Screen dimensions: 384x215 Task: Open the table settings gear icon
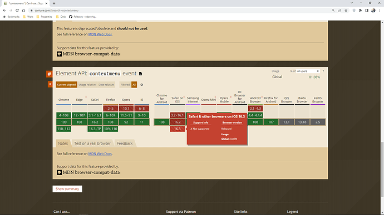coord(141,85)
